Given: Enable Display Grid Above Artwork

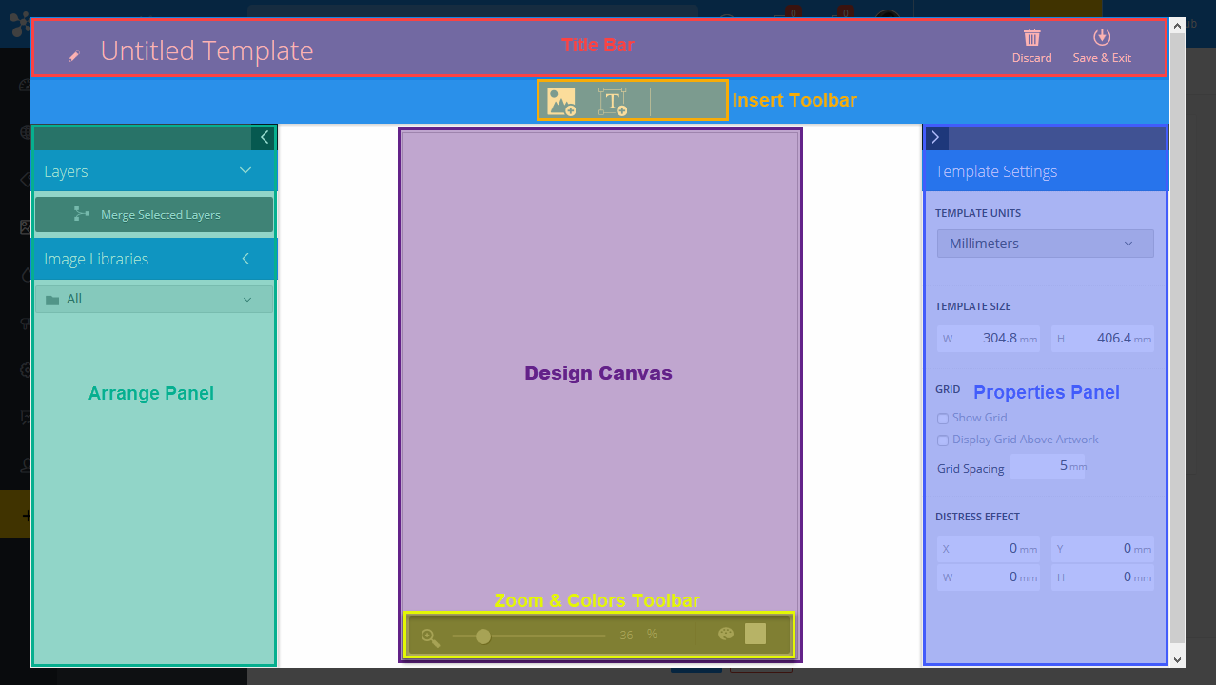Looking at the screenshot, I should tap(943, 440).
